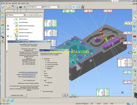Viewport: 137px width, 105px height.
Task: Open the Measures menu
Action: 14,3
